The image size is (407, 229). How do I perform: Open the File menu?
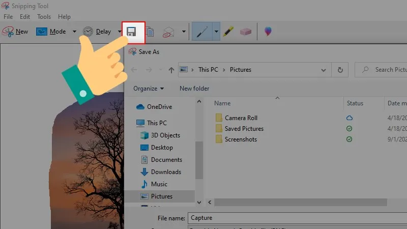tap(8, 17)
